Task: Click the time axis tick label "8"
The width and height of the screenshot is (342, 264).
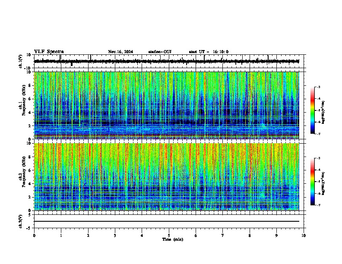Action: pos(250,236)
